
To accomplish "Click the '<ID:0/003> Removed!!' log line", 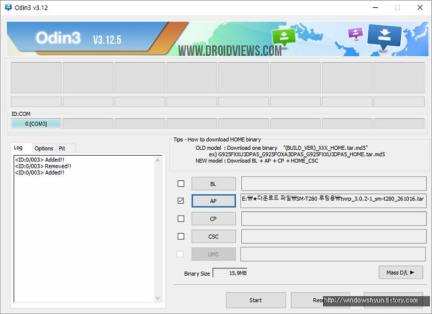I will pyautogui.click(x=43, y=166).
